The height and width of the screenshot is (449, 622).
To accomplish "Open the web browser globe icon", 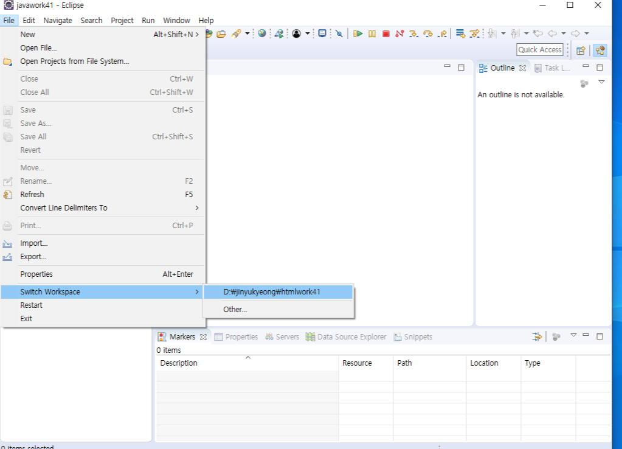I will tap(262, 33).
